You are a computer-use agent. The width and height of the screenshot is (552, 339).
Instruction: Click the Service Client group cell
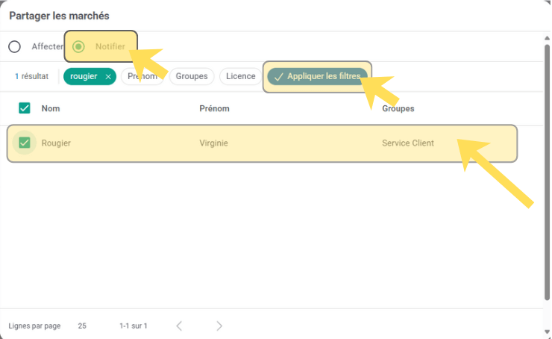pyautogui.click(x=407, y=143)
